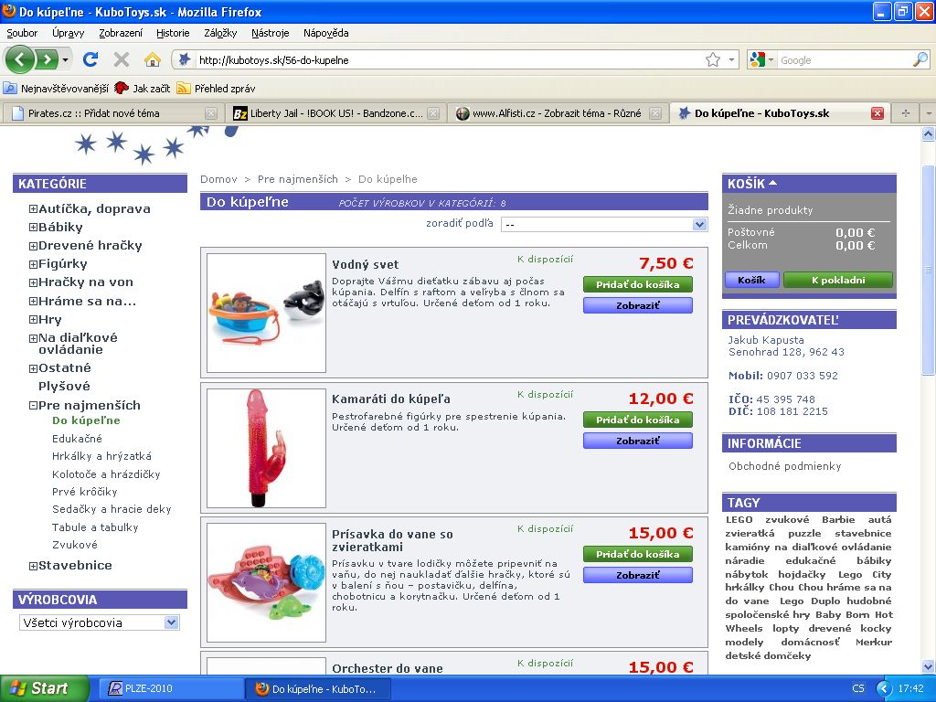Close the KuboToys.sk tab with red X
The height and width of the screenshot is (702, 936).
coord(877,113)
